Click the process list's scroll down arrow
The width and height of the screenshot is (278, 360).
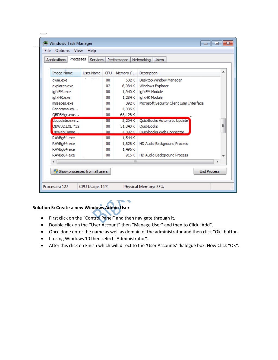(x=223, y=156)
